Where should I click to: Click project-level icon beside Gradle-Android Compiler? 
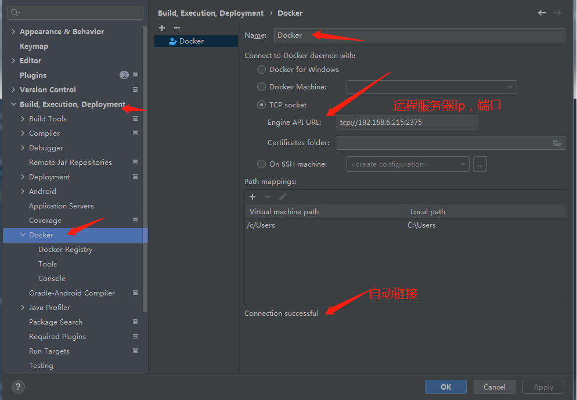pos(135,293)
